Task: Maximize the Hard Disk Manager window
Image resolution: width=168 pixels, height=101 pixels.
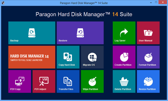Action: click(x=156, y=2)
